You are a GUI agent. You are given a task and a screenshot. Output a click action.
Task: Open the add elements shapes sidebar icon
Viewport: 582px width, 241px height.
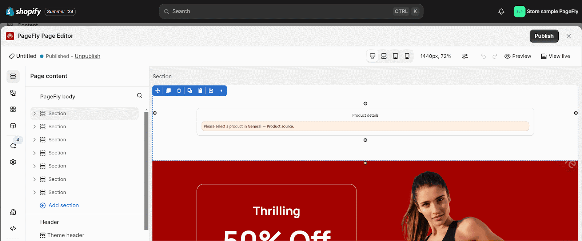(13, 93)
